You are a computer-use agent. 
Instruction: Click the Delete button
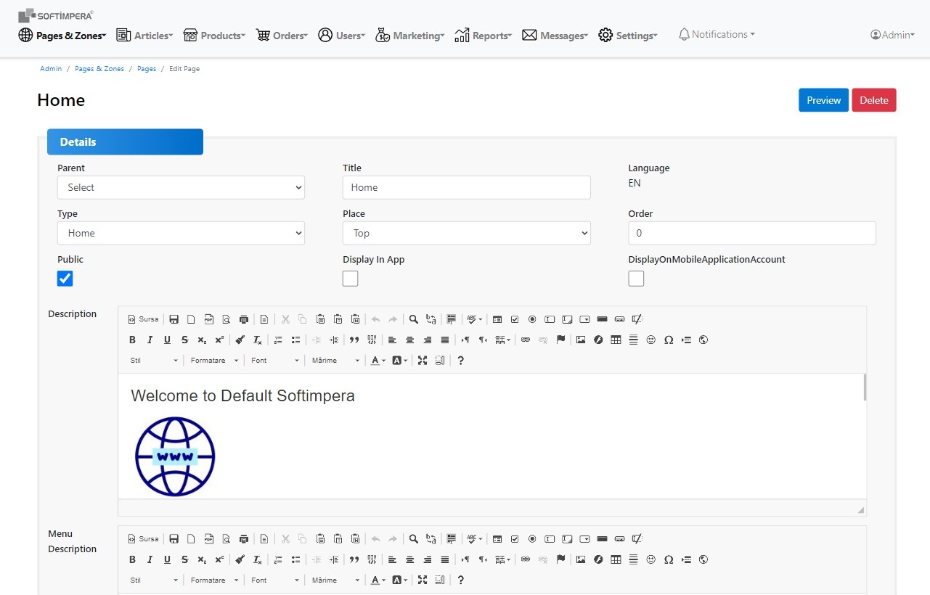(x=874, y=100)
